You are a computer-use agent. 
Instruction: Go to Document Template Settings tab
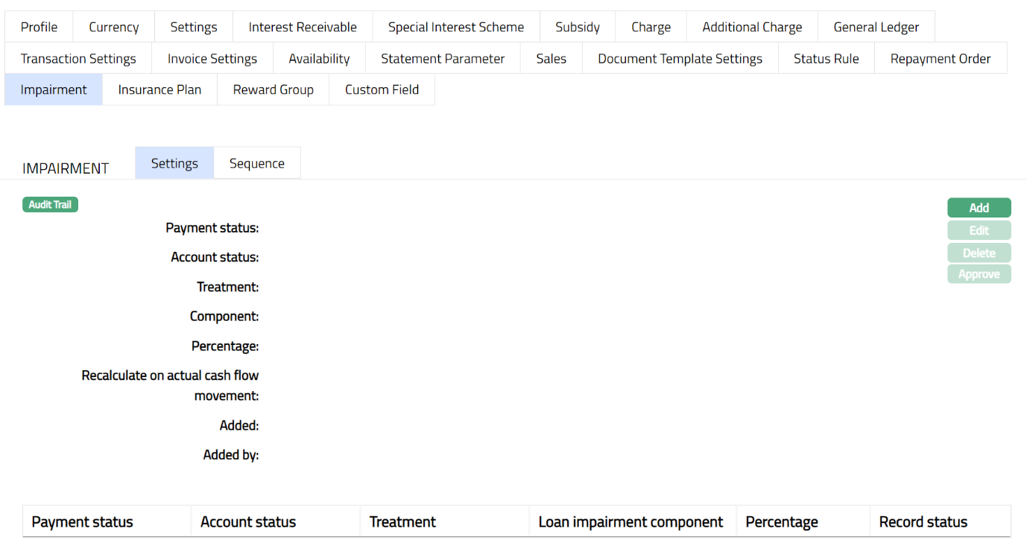pyautogui.click(x=680, y=58)
